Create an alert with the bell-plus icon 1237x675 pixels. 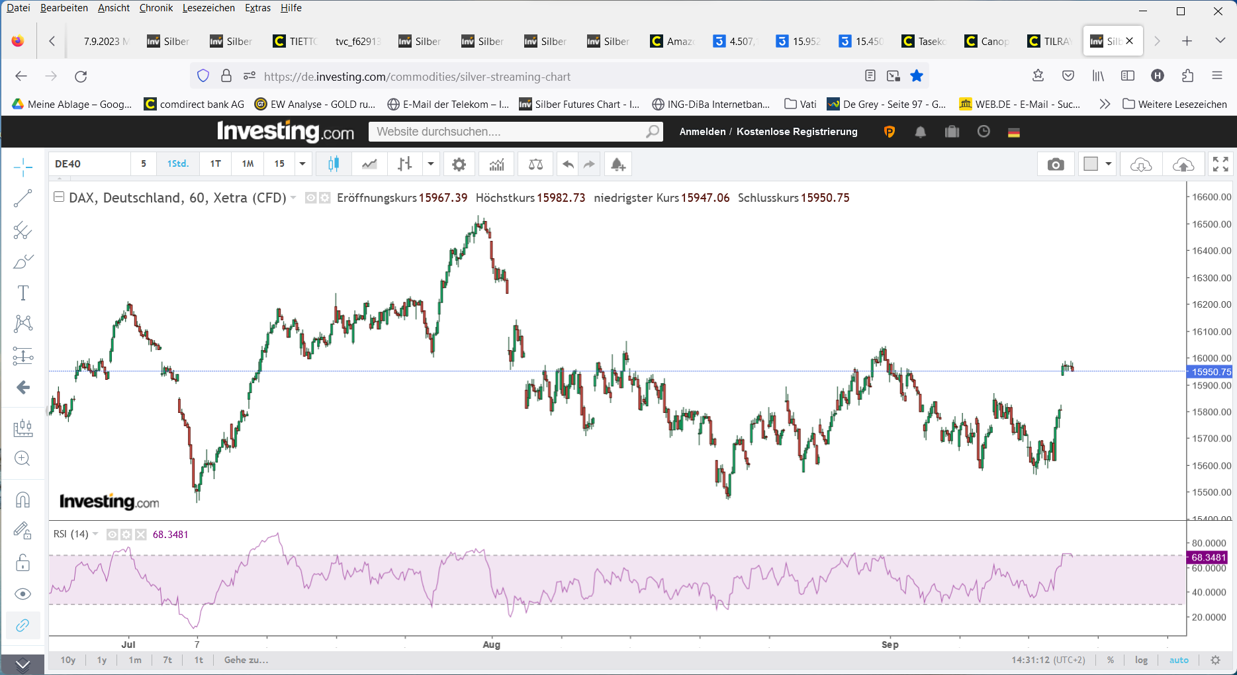618,164
